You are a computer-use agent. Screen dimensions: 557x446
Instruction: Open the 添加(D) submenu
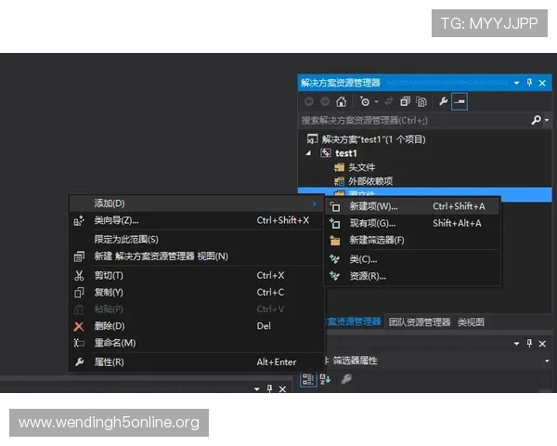pyautogui.click(x=196, y=203)
